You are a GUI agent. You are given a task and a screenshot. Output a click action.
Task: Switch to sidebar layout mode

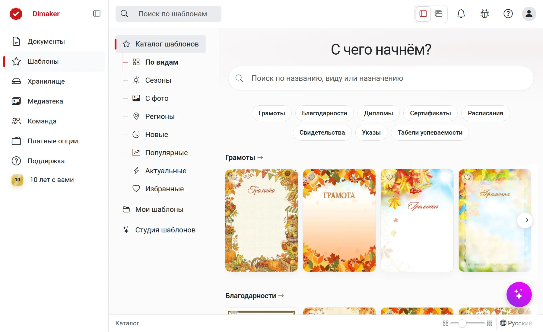point(423,14)
